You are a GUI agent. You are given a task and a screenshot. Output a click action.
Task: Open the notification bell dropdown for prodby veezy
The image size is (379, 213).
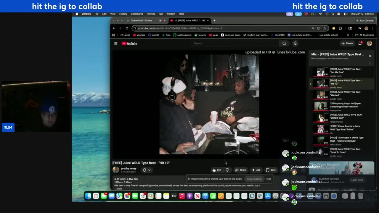coord(147,170)
